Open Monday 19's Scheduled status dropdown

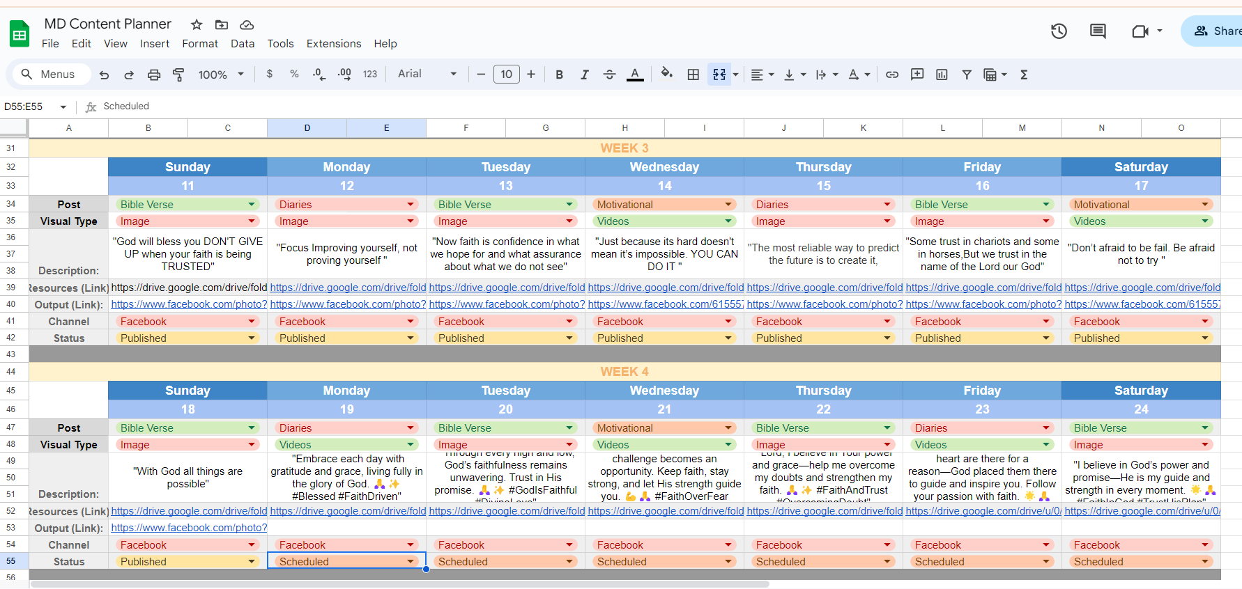pyautogui.click(x=411, y=561)
